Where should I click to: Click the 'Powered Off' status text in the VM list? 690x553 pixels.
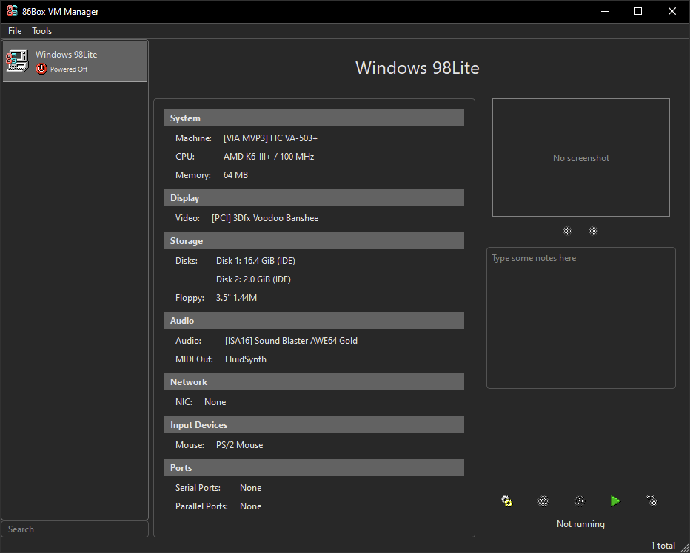69,69
